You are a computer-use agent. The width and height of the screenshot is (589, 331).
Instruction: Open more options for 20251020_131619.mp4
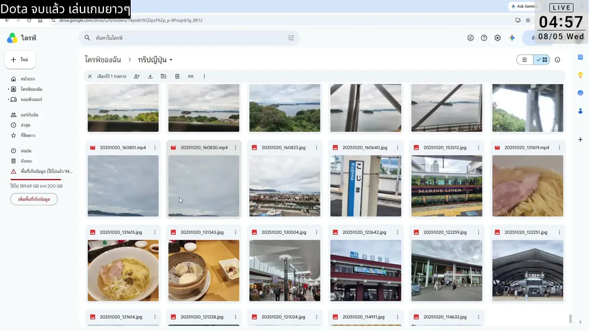[x=560, y=148]
